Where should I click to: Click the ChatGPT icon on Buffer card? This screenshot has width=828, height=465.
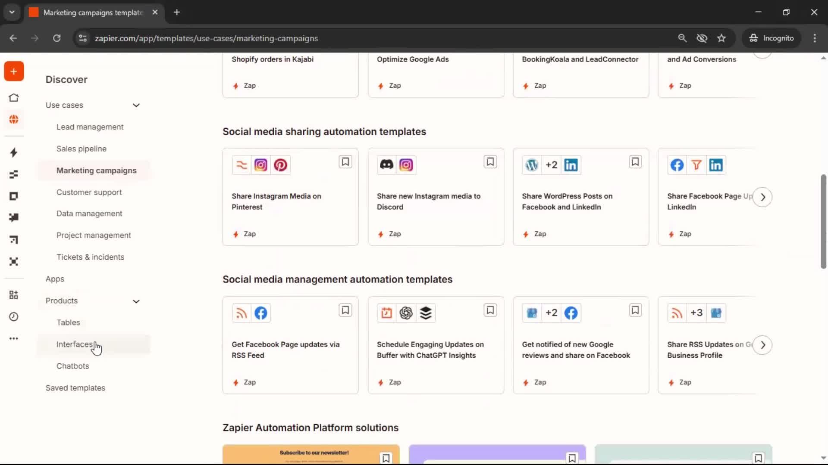coord(406,313)
